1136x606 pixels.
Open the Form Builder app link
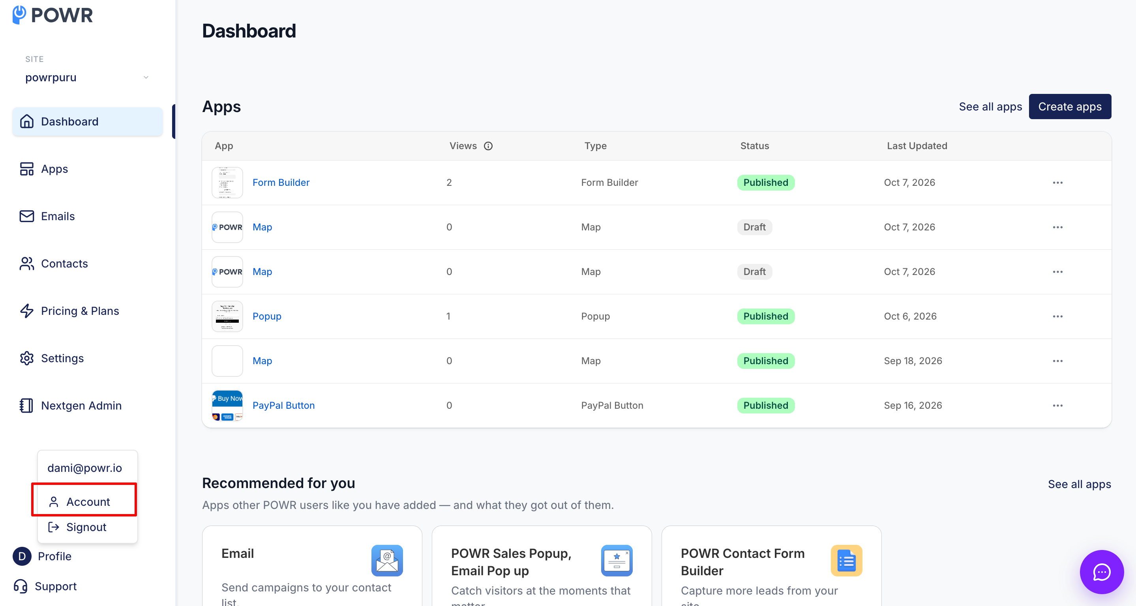(x=281, y=182)
